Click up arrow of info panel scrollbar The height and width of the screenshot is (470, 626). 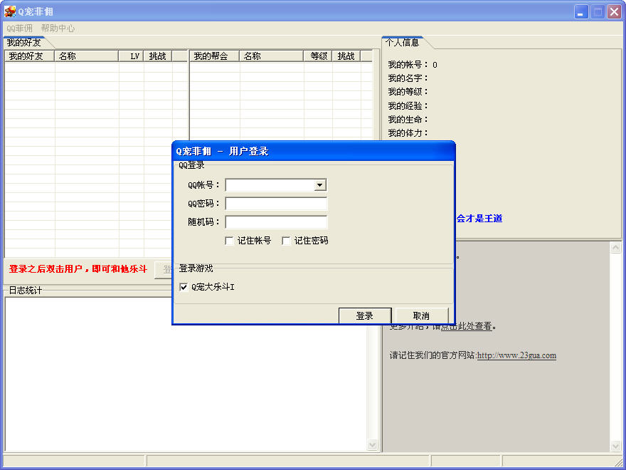pos(615,248)
